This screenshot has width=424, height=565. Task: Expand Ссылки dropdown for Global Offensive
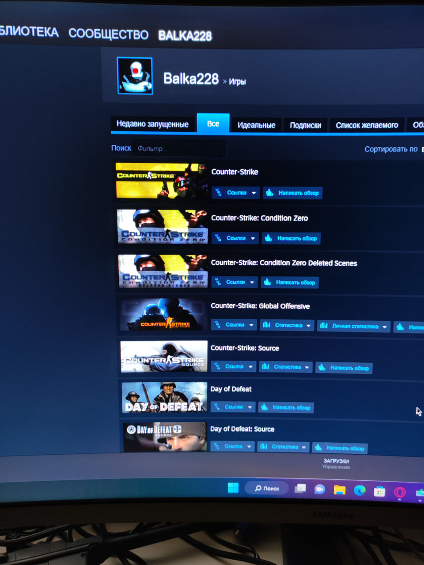[x=234, y=325]
